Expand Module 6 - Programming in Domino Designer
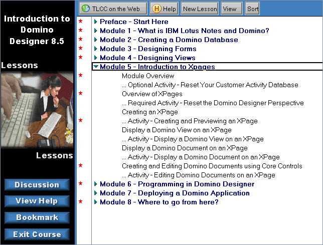Screen dimensions: 323x245 pyautogui.click(x=96, y=184)
